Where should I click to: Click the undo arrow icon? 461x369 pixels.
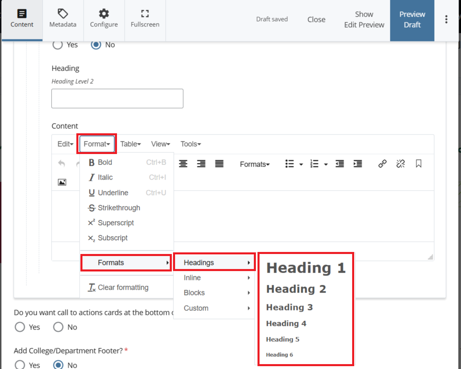point(61,164)
